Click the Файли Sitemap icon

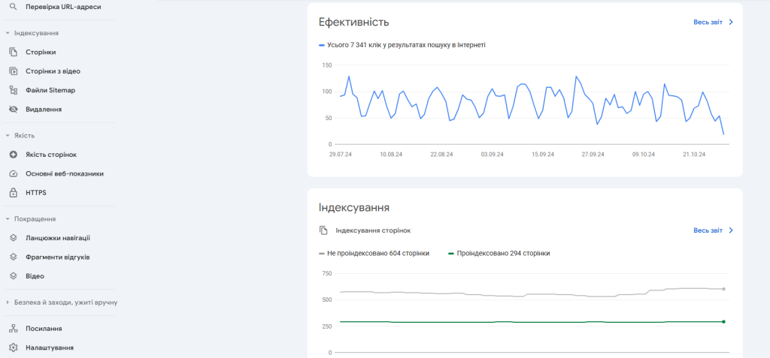tap(13, 90)
